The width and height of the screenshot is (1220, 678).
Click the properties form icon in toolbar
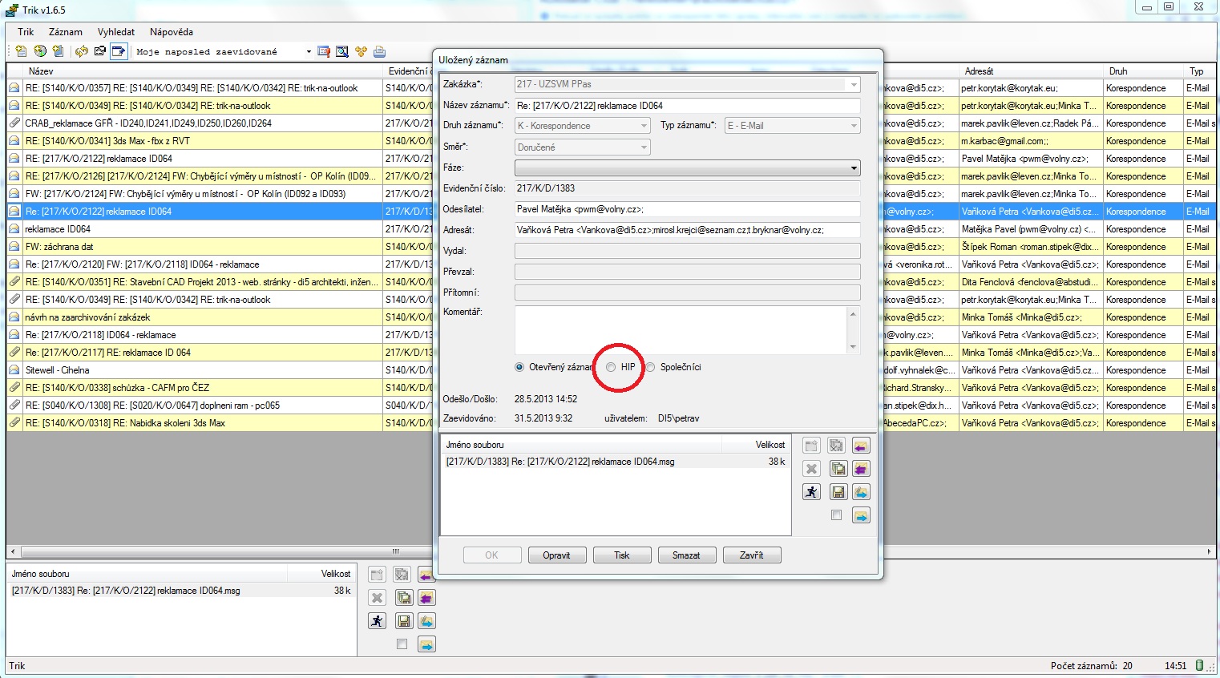tap(100, 51)
